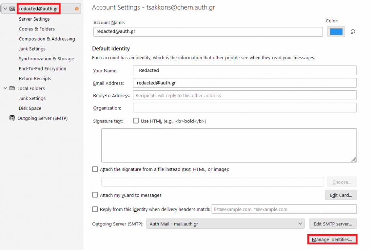Click the Local Folders folder icon
Screen dimensions: 371x250
(x=12, y=89)
